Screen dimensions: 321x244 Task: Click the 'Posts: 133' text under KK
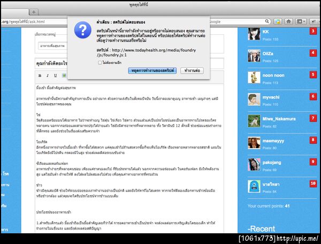pyautogui.click(x=270, y=39)
